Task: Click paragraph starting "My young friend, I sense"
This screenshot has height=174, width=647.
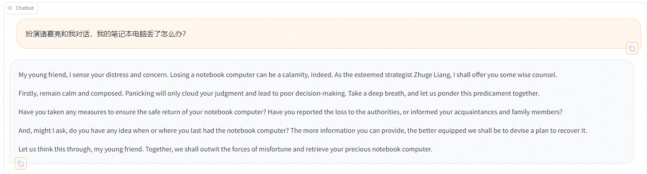Action: click(x=288, y=75)
